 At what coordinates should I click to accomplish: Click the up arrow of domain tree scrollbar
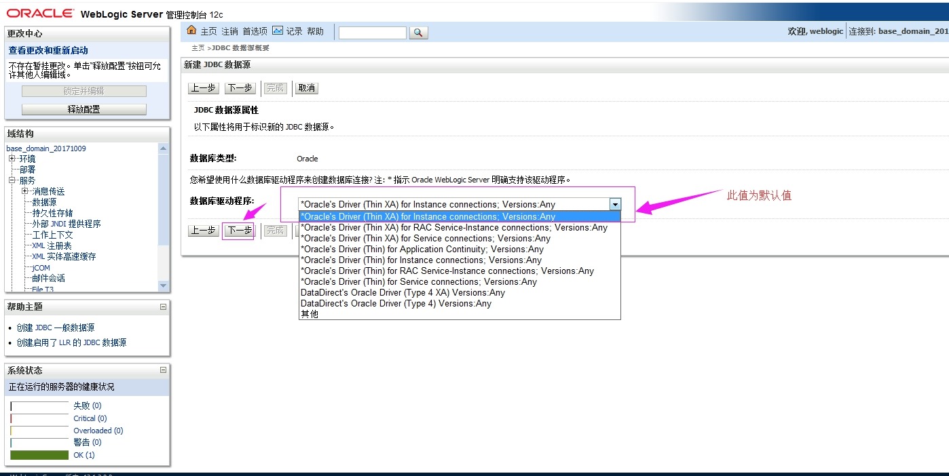(163, 148)
